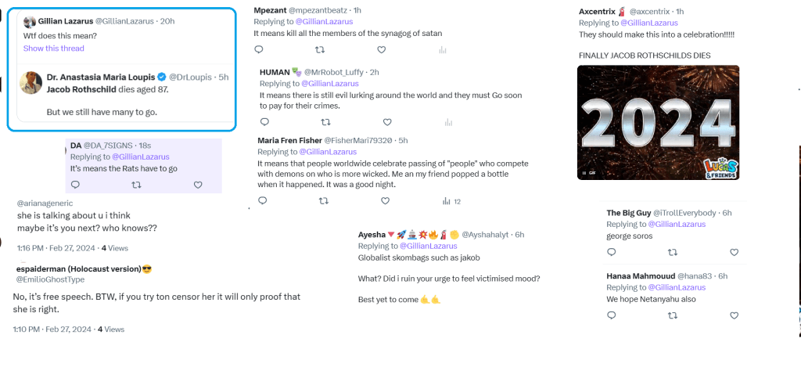801x378 pixels.
Task: Like the HUMAN MrRobot_Luffy tweet
Action: pyautogui.click(x=387, y=122)
